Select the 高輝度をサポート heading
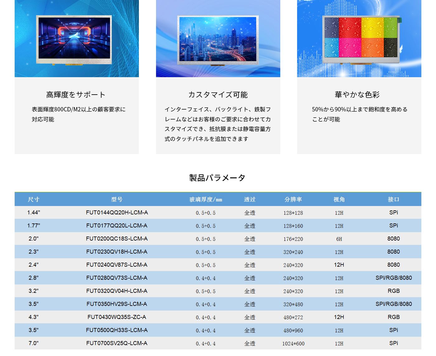The height and width of the screenshot is (356, 436). tap(76, 95)
